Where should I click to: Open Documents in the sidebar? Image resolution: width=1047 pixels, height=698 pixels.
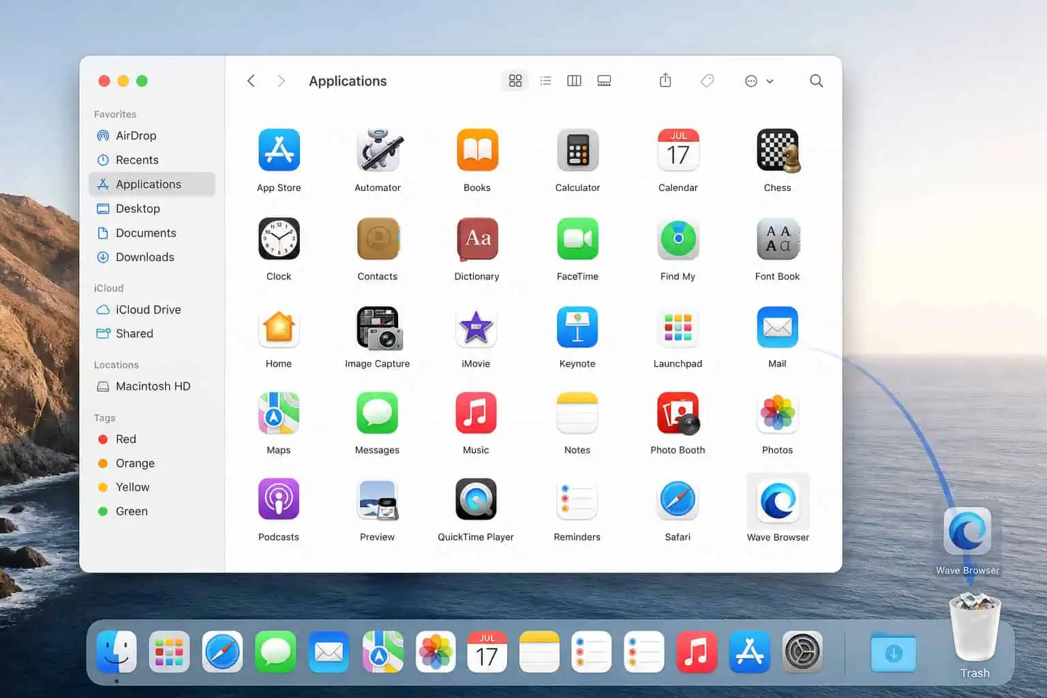152,233
